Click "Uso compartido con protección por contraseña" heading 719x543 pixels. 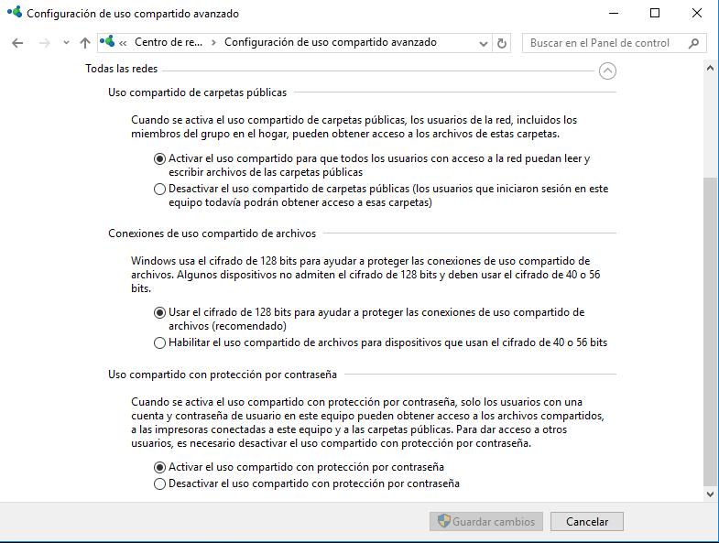tap(223, 375)
